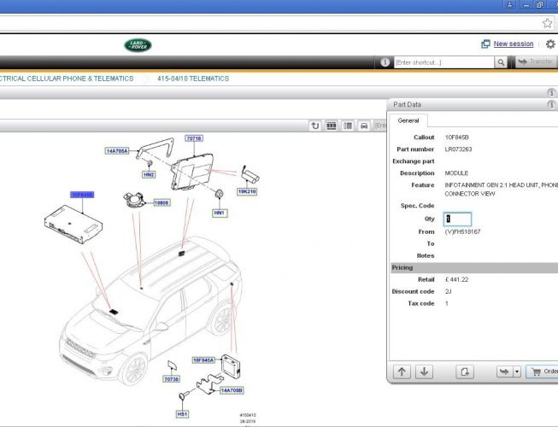Click the transfer arrow button in Part Data
Screen dimensions: 558x427
pyautogui.click(x=504, y=371)
